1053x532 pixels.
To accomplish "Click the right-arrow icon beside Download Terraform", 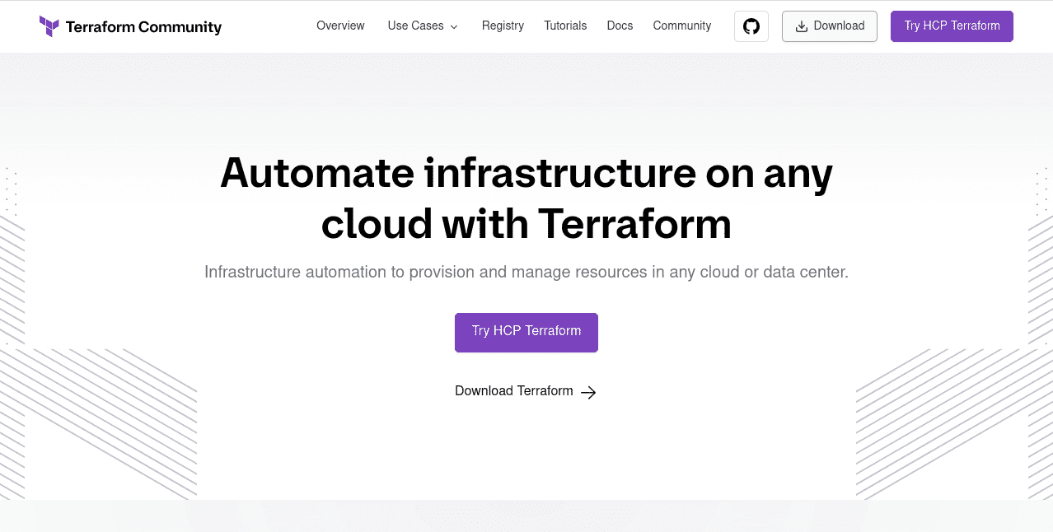I will coord(587,392).
